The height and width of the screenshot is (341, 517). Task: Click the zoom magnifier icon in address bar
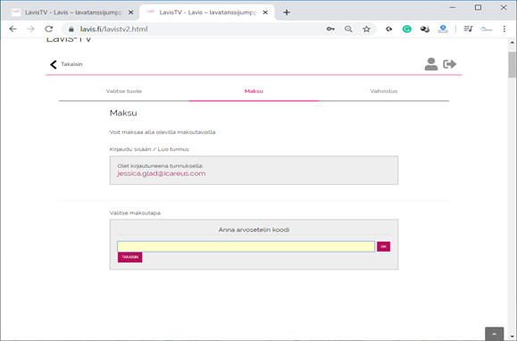click(348, 29)
